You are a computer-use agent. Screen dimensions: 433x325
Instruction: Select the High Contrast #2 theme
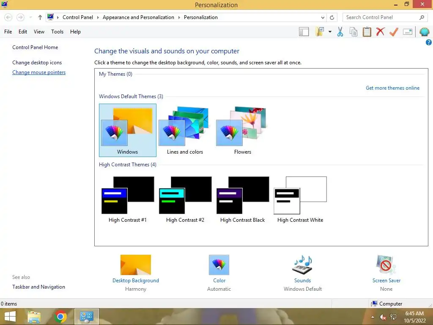(185, 199)
